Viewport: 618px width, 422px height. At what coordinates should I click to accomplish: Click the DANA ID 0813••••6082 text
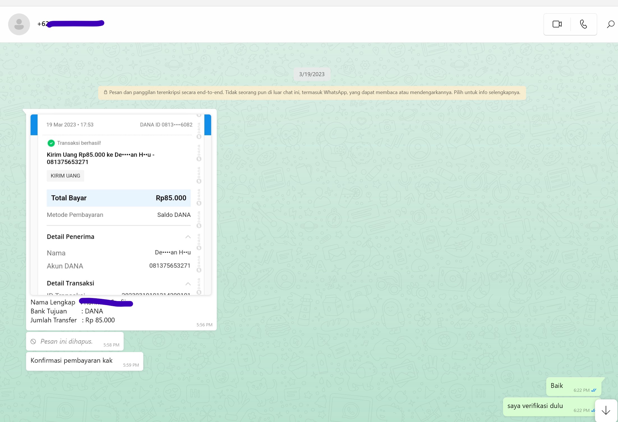166,125
